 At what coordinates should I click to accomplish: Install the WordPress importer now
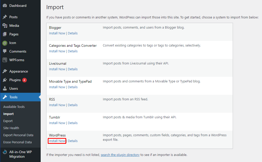pos(57,141)
